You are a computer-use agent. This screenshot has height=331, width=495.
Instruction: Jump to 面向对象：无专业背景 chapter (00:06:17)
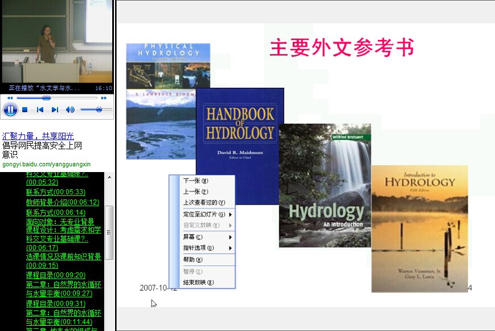[63, 234]
